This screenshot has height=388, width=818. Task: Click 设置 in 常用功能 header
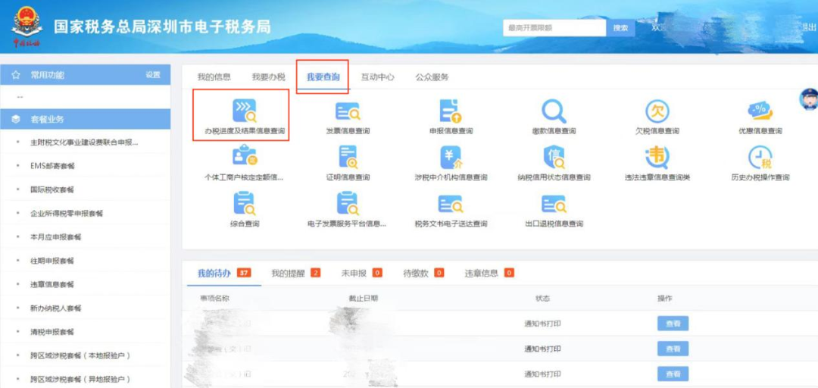point(153,75)
